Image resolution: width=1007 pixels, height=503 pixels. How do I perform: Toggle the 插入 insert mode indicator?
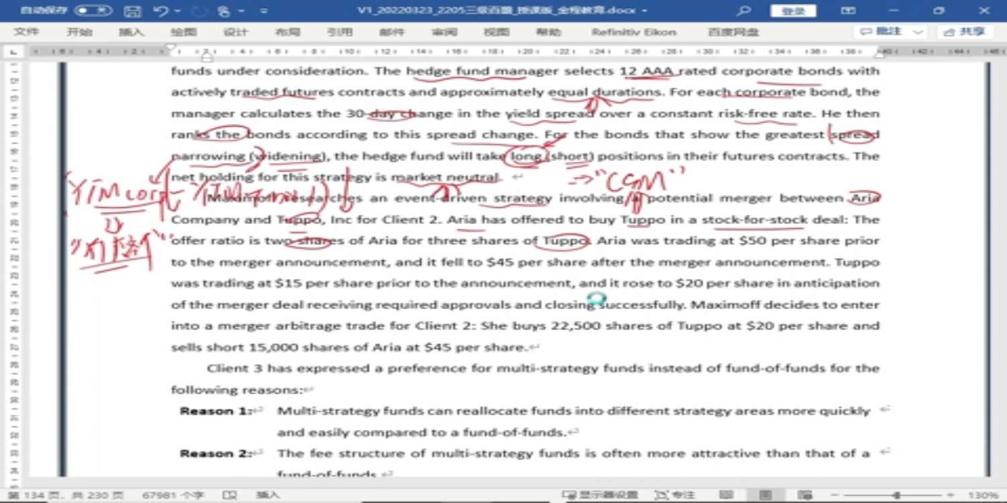267,495
